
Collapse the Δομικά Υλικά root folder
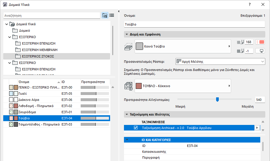coord(7,24)
